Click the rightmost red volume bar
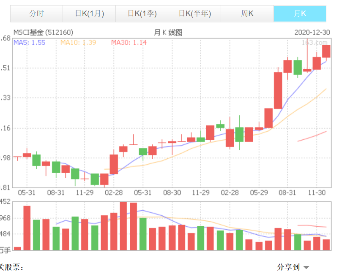Viewport: 342px width, 274px height. pos(326,245)
